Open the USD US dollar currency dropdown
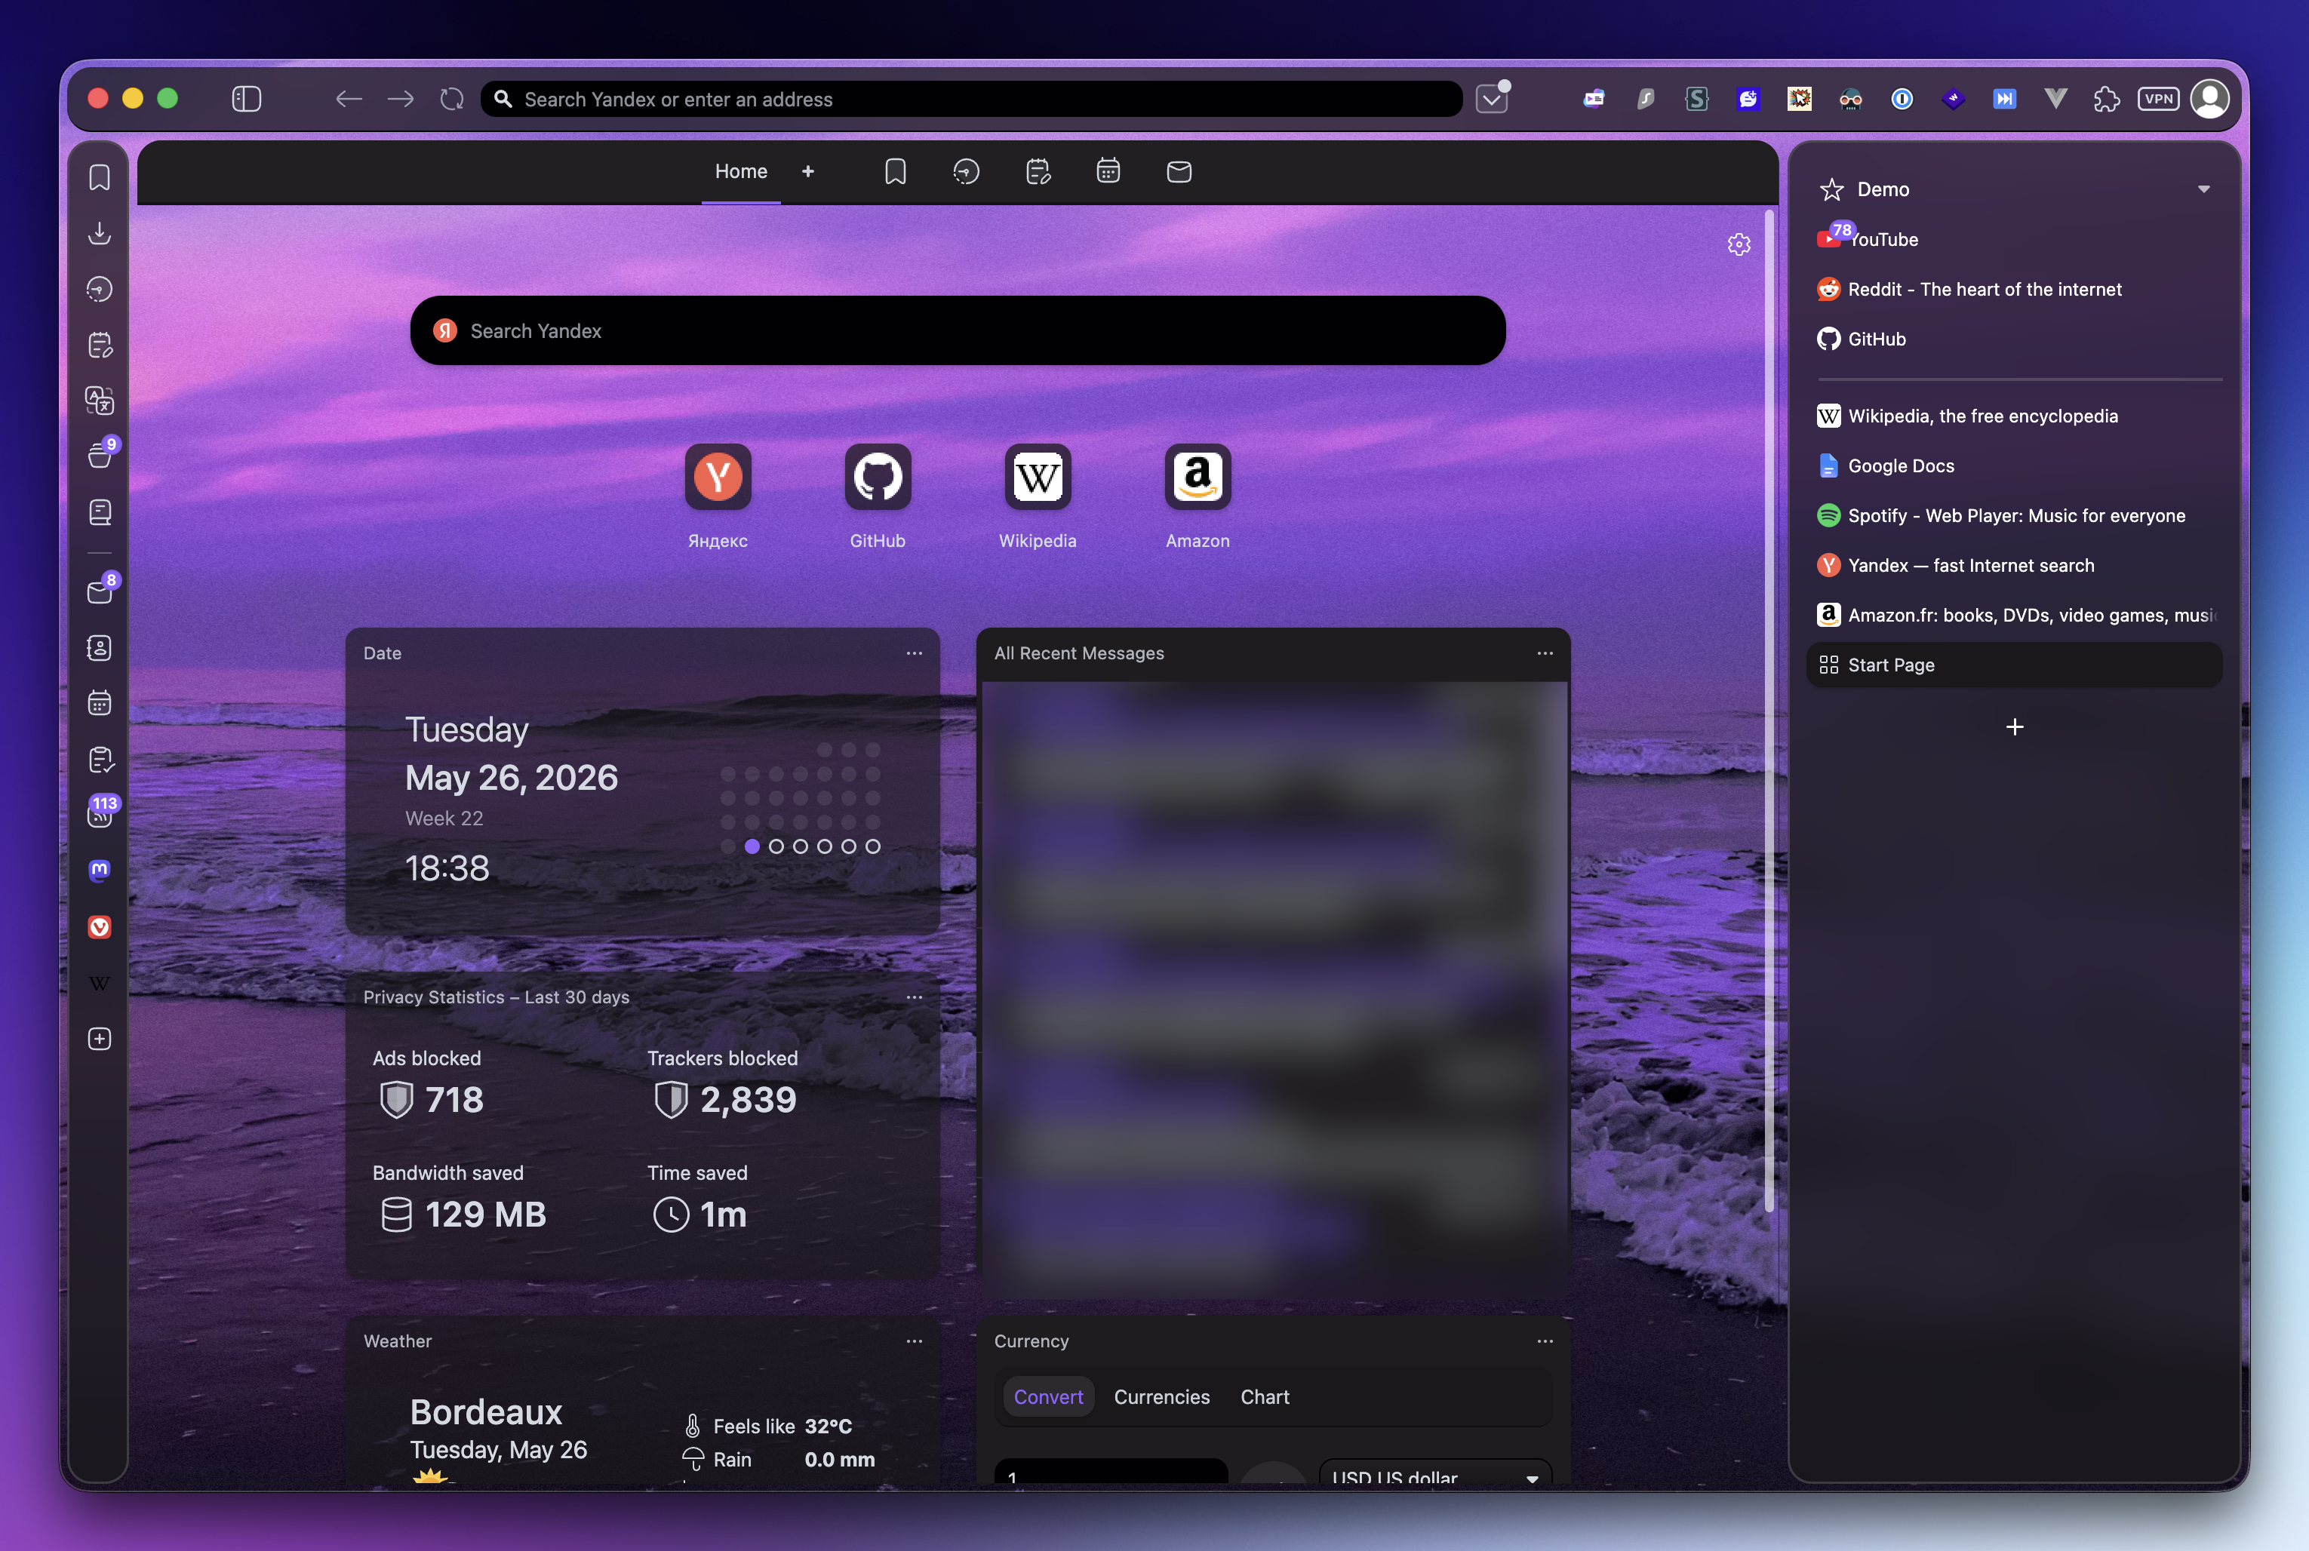The height and width of the screenshot is (1551, 2309). tap(1435, 1472)
